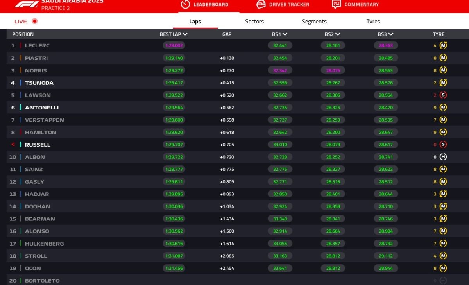Viewport: 469px width, 285px height.
Task: Click Lawson's soft tyre icon
Action: (x=443, y=95)
